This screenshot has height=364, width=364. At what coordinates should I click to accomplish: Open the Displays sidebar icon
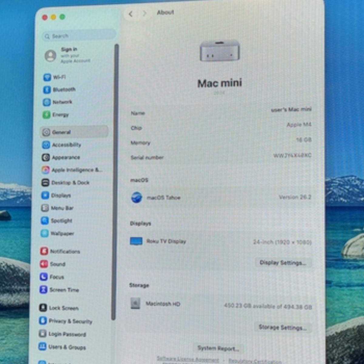[45, 195]
